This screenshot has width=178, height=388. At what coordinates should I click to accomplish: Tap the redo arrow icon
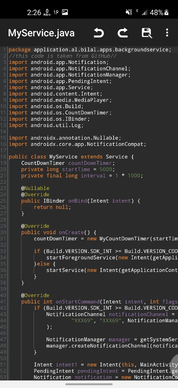(123, 33)
